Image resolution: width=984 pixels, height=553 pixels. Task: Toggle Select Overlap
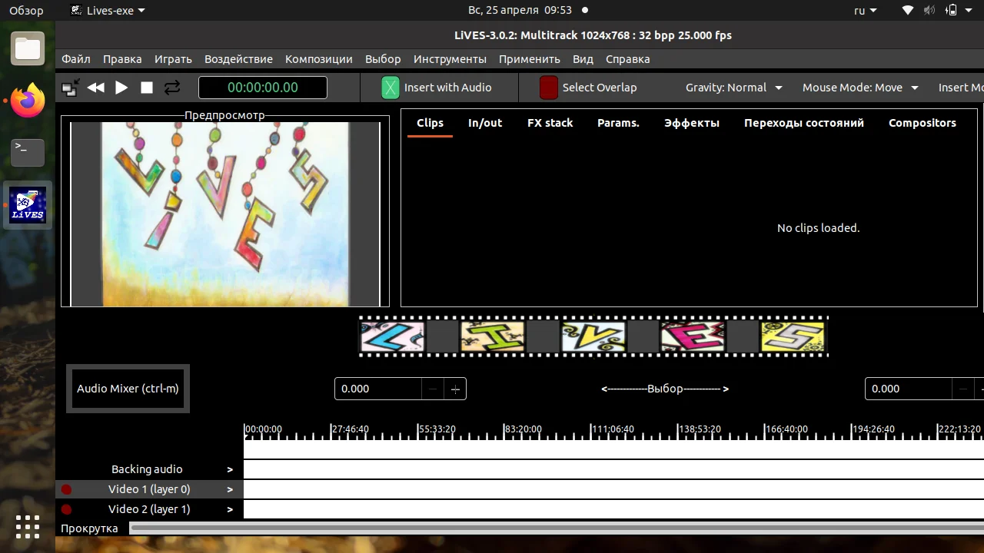[588, 88]
